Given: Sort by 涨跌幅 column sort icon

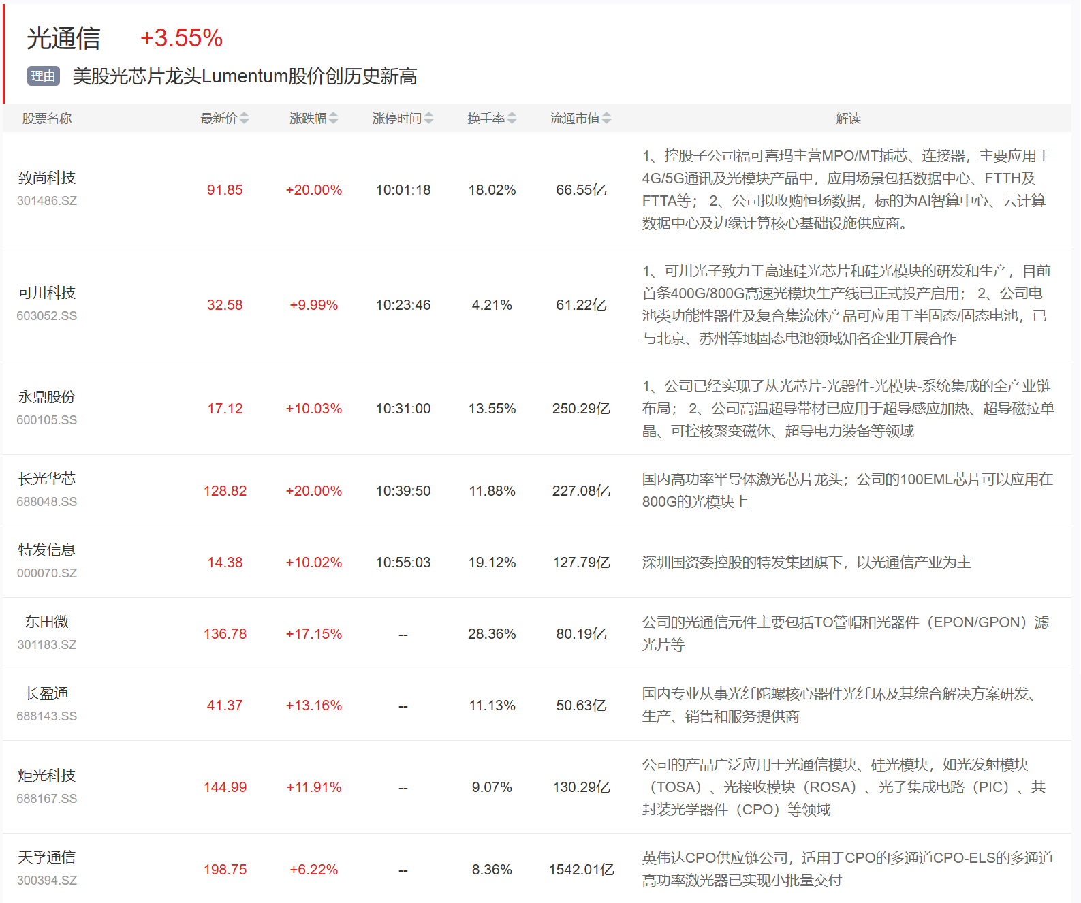Looking at the screenshot, I should (333, 118).
